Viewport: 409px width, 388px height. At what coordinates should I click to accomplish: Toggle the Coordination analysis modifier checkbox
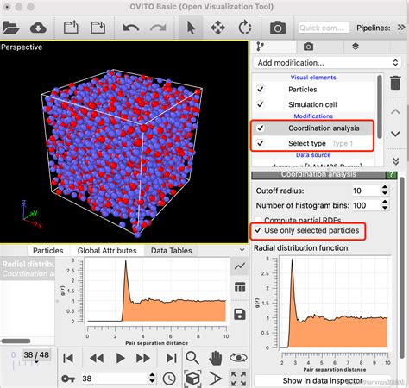[260, 128]
